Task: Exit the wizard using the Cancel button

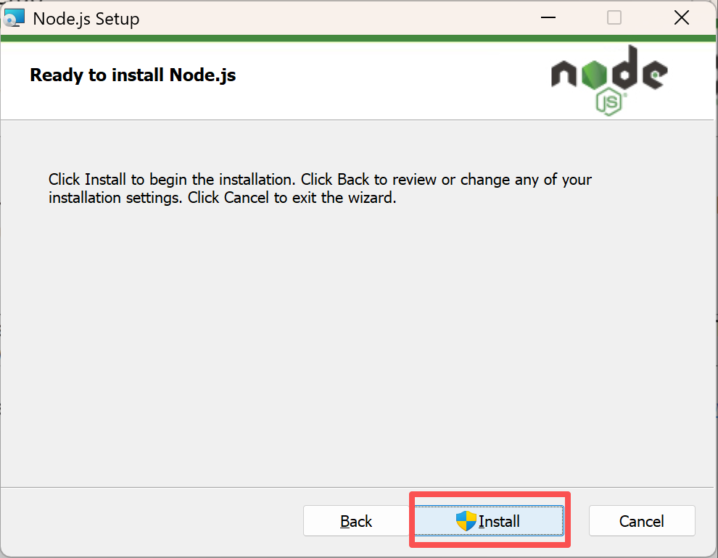Action: pos(642,520)
